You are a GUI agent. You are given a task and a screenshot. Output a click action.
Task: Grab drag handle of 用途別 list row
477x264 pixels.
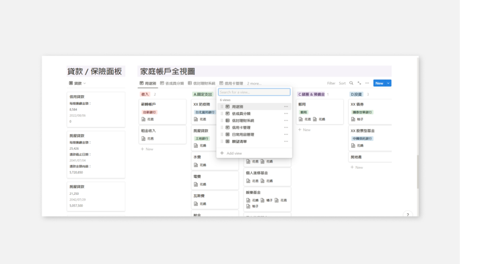click(x=222, y=107)
